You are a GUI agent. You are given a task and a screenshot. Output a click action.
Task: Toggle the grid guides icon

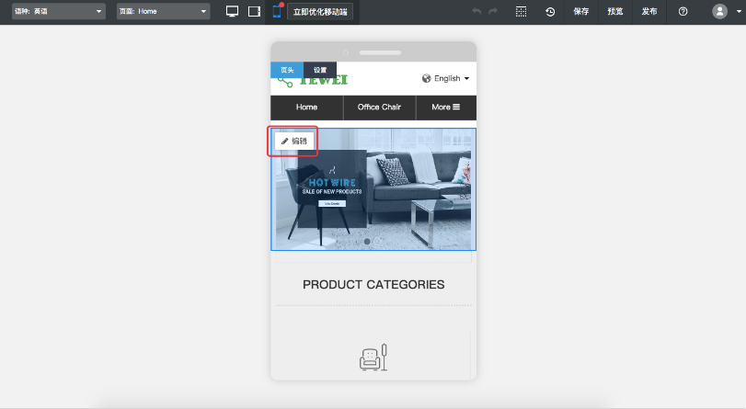[x=522, y=12]
